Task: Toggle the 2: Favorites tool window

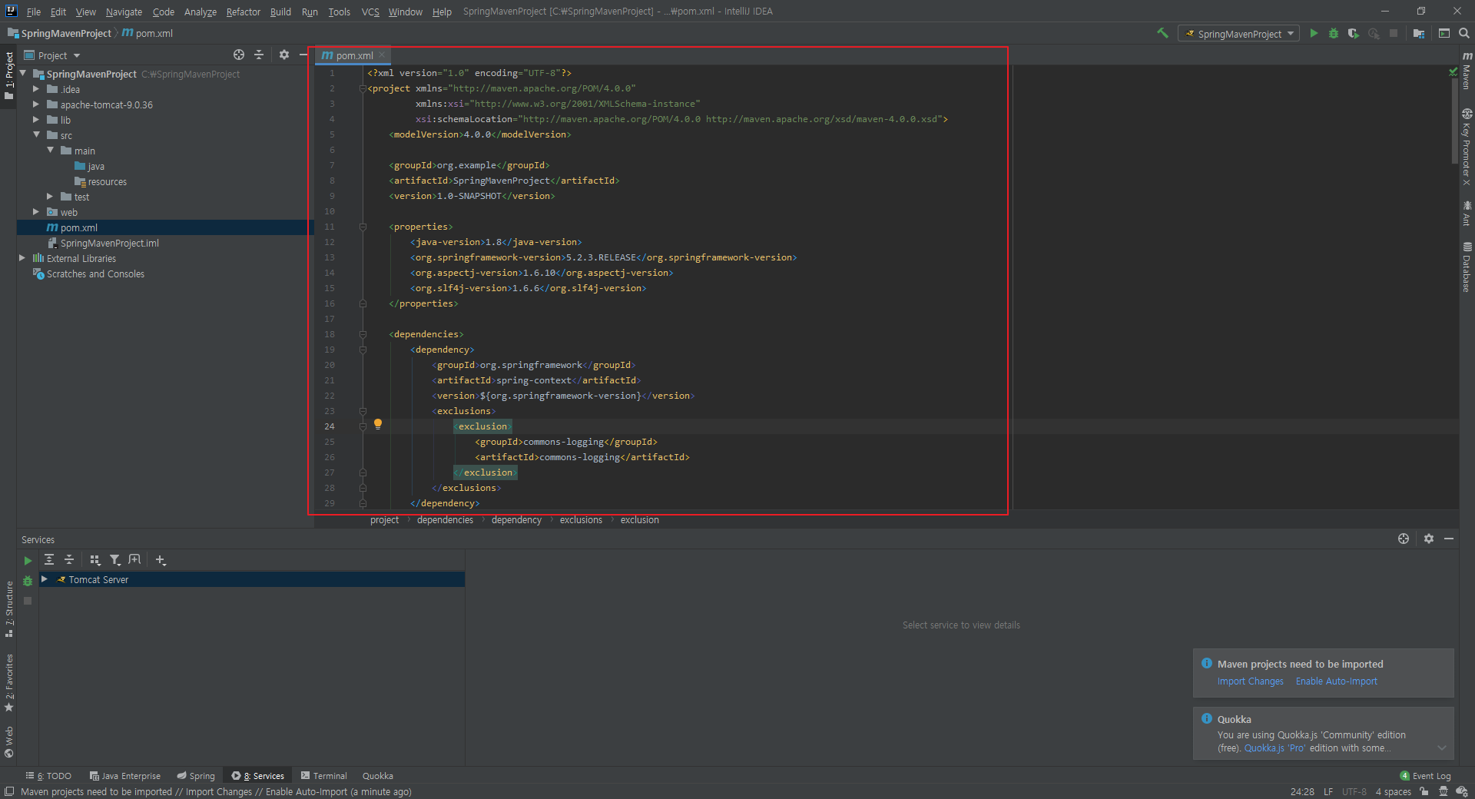Action: [x=8, y=683]
